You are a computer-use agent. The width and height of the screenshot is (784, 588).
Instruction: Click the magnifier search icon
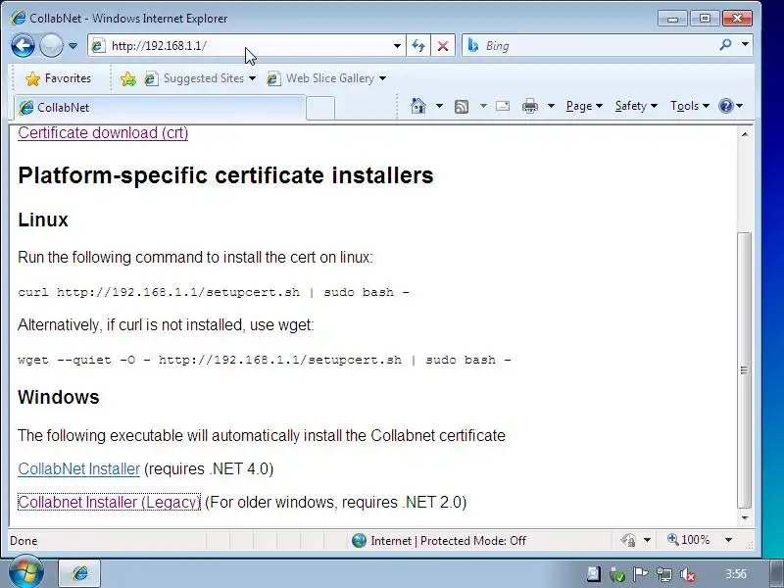pyautogui.click(x=725, y=45)
